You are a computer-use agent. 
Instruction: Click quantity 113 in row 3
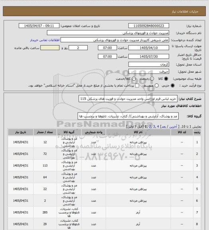coord(45,165)
